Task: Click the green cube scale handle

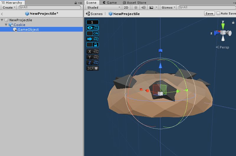Action: [186, 90]
